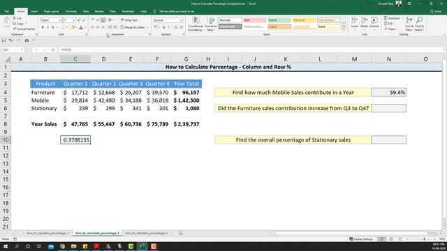Image resolution: width=447 pixels, height=251 pixels.
Task: Apply the Bad cell style
Action: pyautogui.click(x=255, y=20)
